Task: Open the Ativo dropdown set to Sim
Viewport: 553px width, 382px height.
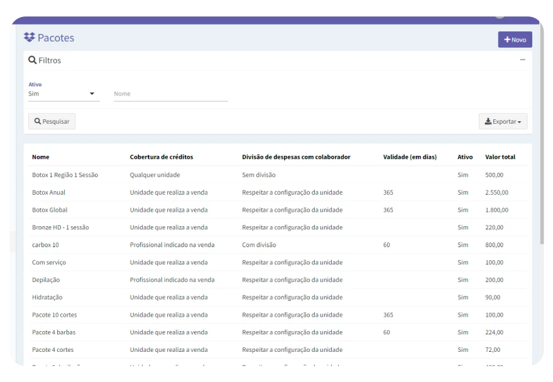Action: (63, 94)
